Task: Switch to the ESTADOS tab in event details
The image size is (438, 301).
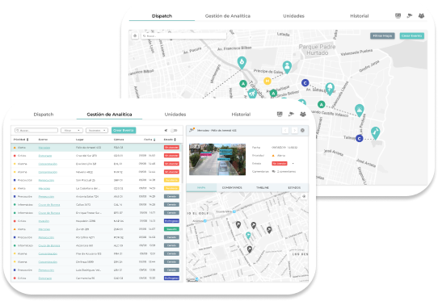Action: pos(294,188)
